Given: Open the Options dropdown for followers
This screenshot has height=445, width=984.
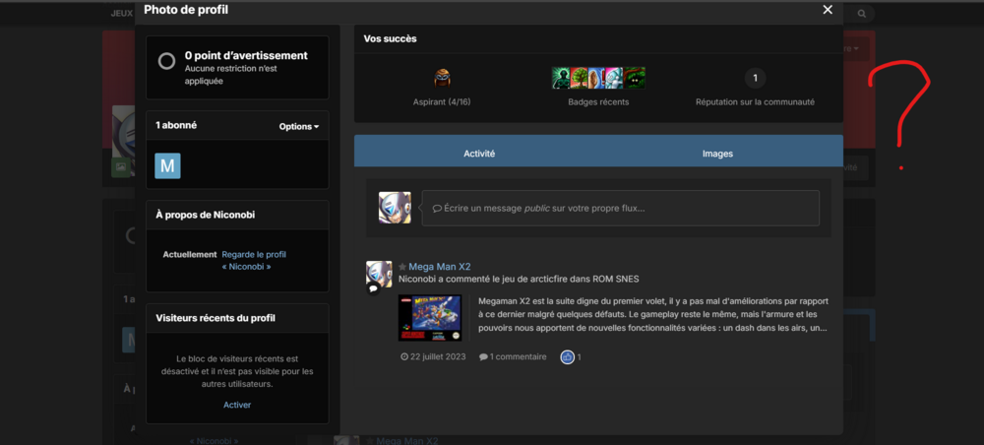Looking at the screenshot, I should point(298,126).
